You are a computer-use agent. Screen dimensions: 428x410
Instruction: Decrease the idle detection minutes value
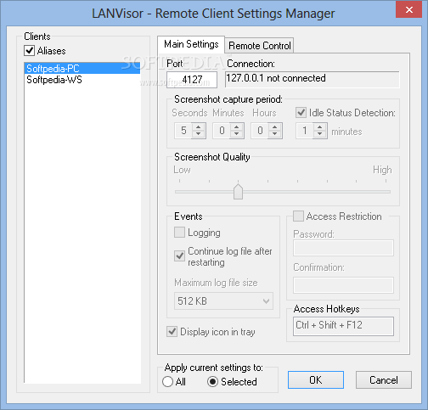[320, 134]
